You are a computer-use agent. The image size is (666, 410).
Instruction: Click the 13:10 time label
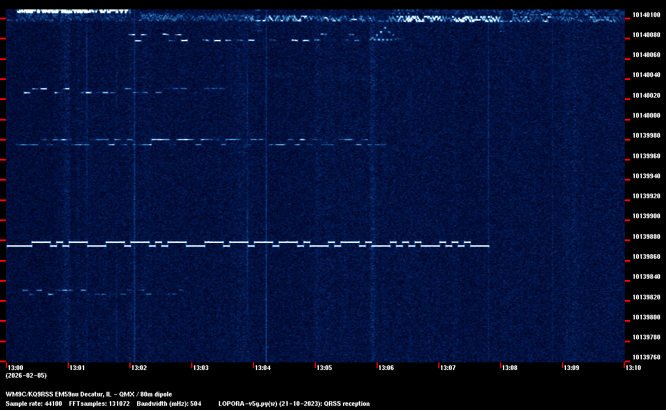(633, 368)
